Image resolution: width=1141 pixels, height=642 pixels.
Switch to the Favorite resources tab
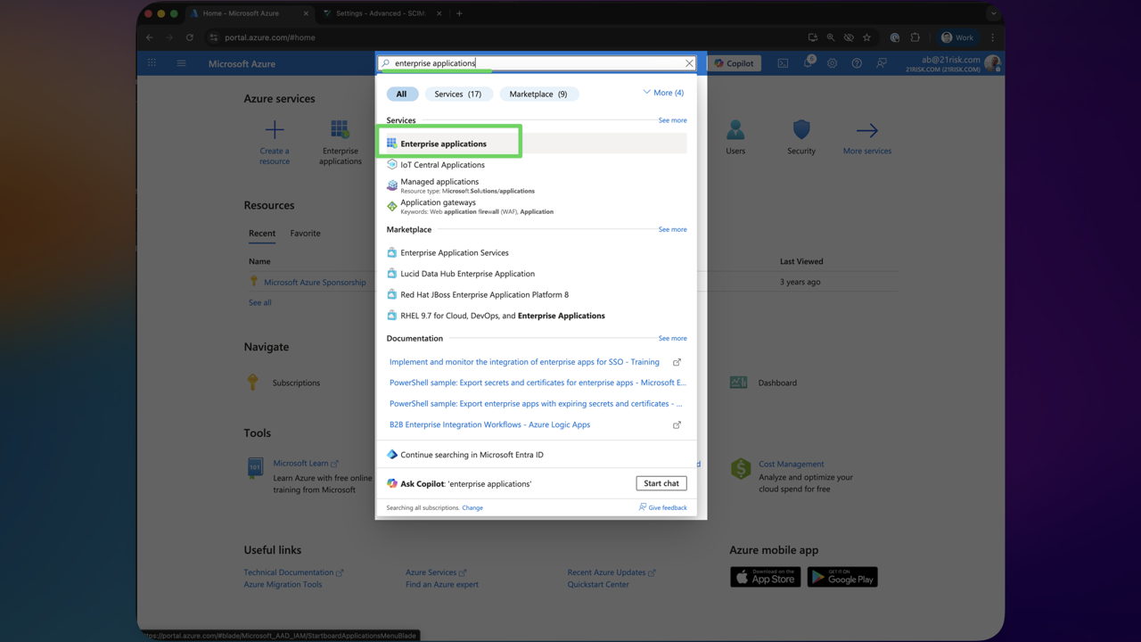[305, 233]
